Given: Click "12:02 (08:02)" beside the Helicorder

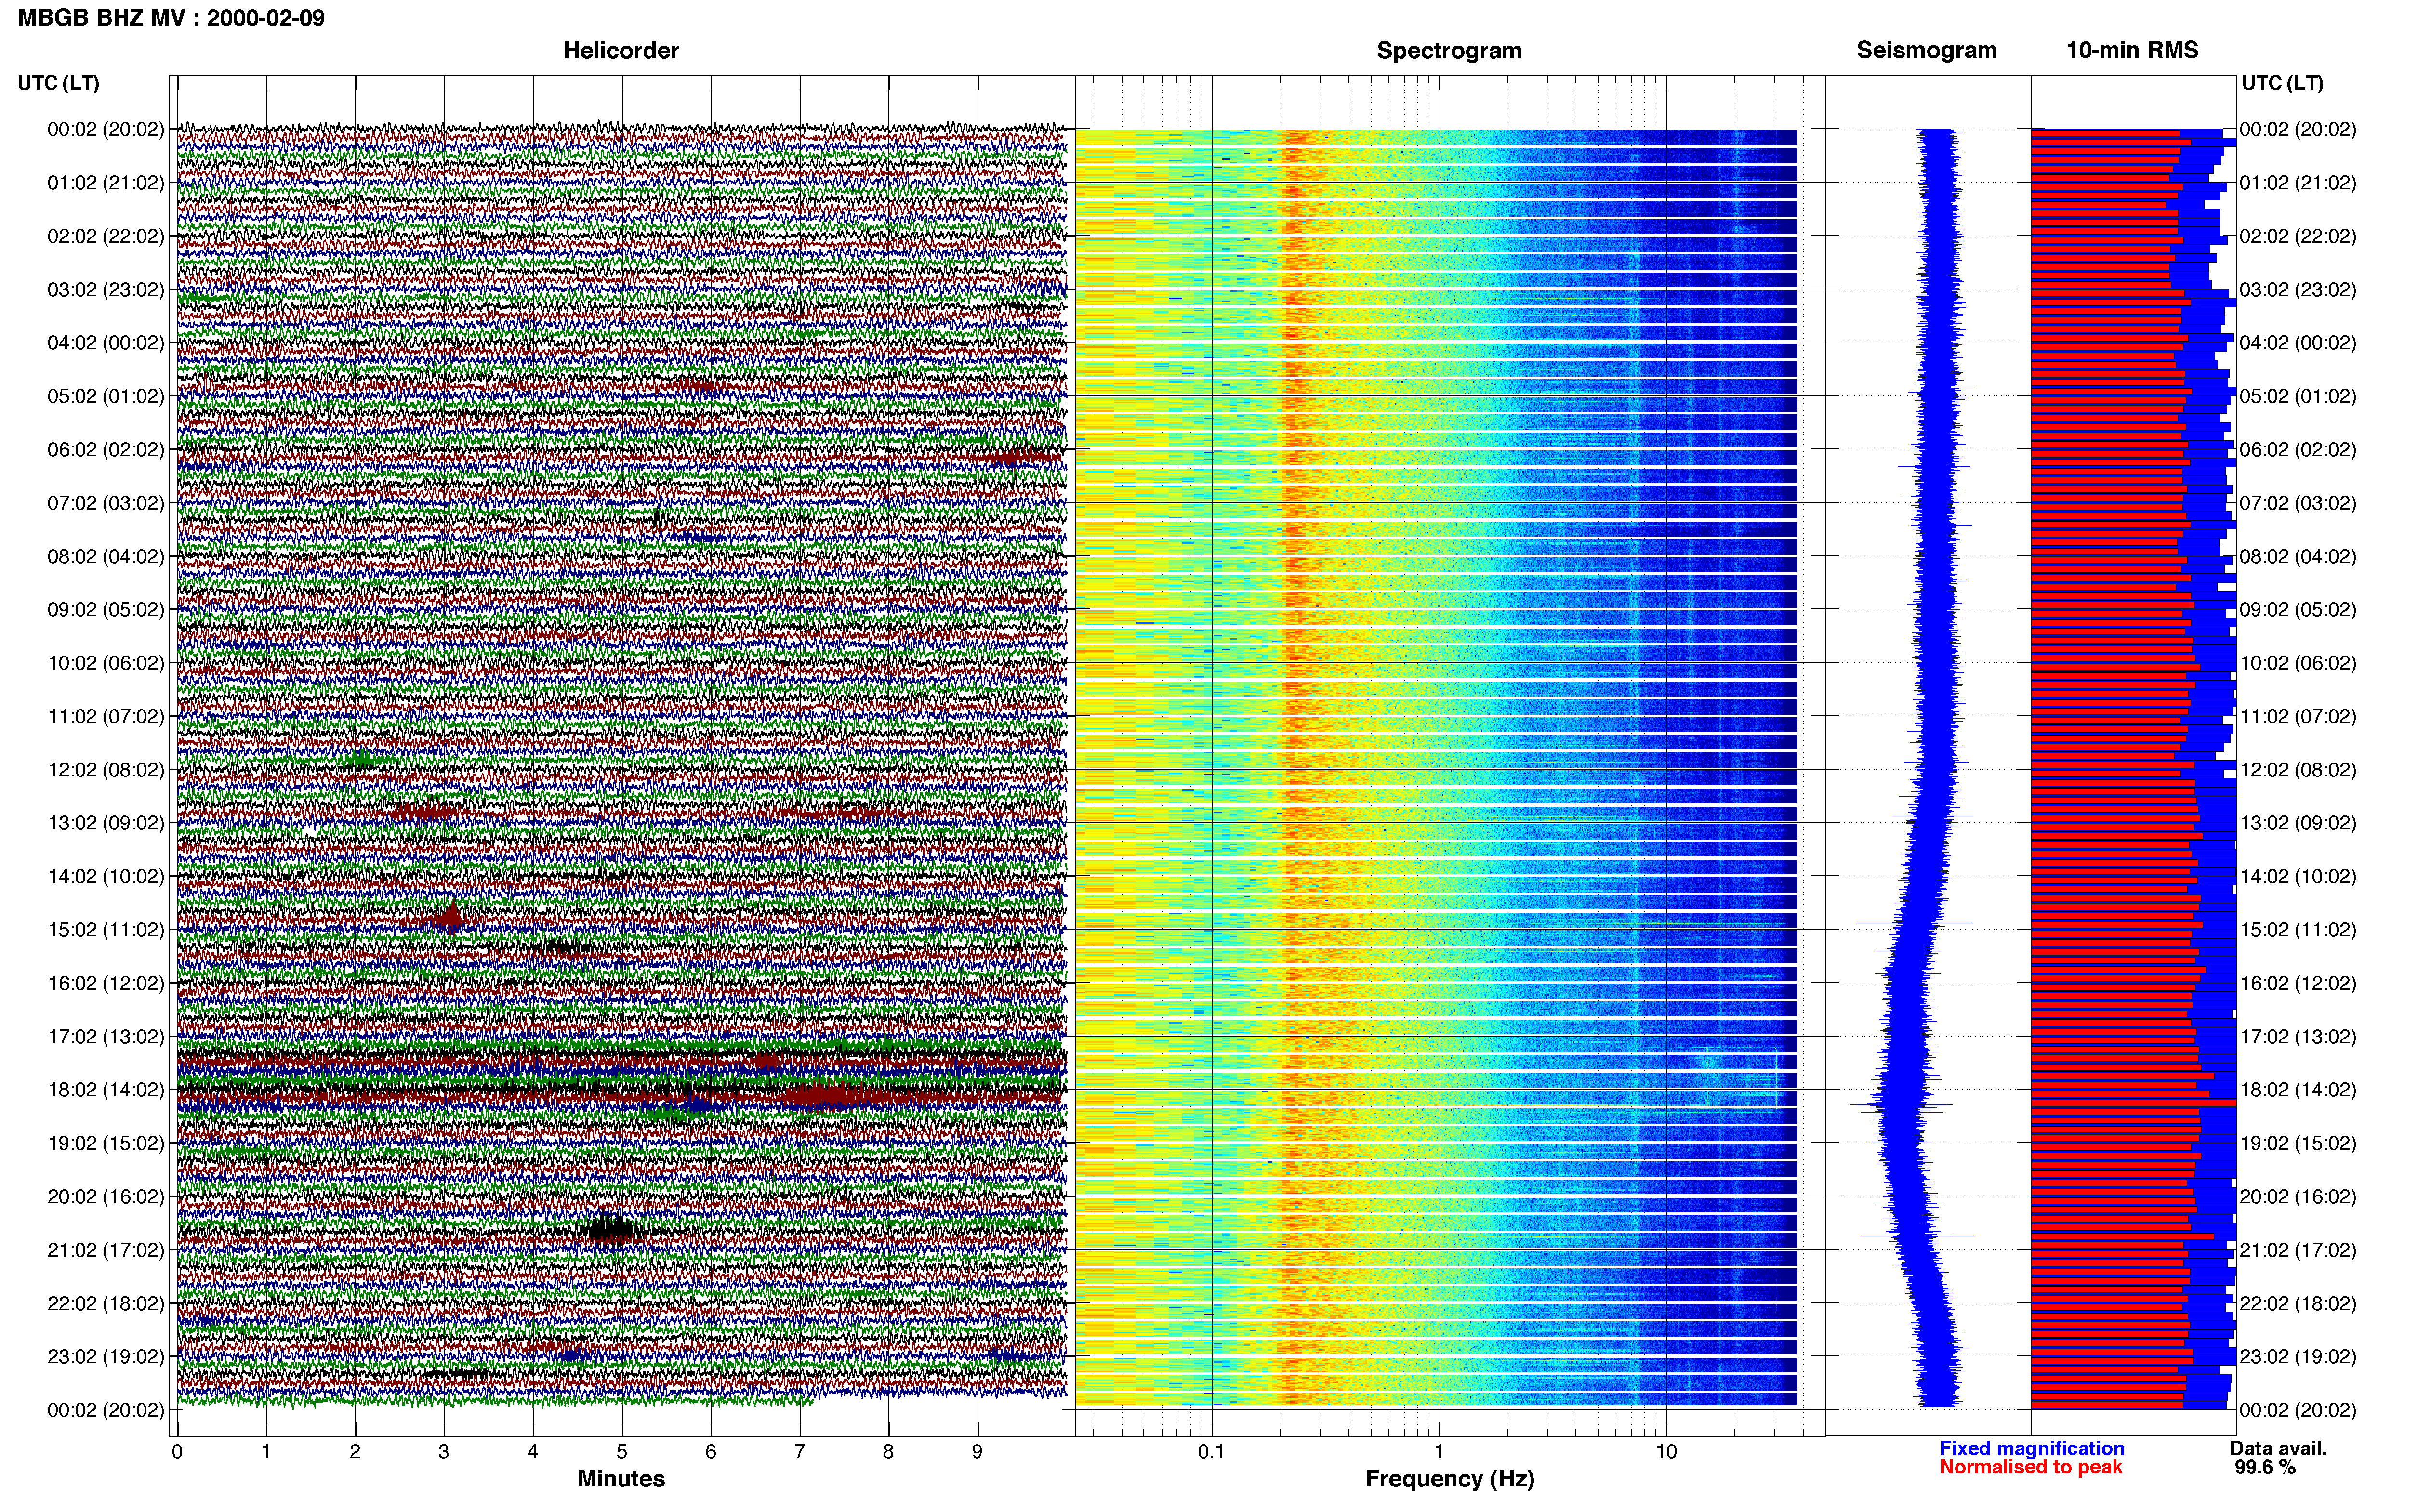Looking at the screenshot, I should (106, 770).
